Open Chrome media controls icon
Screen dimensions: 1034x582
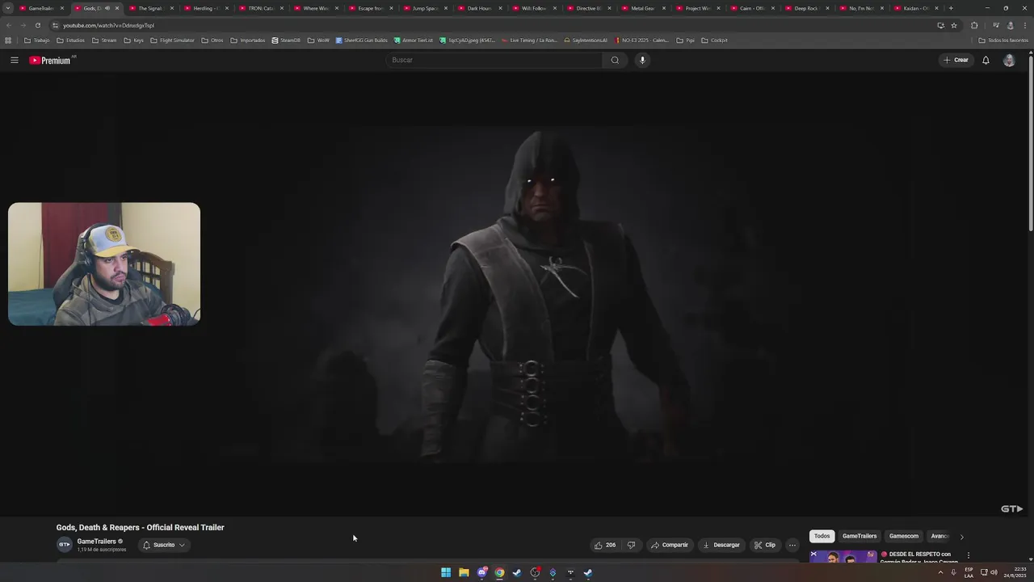[x=997, y=25]
